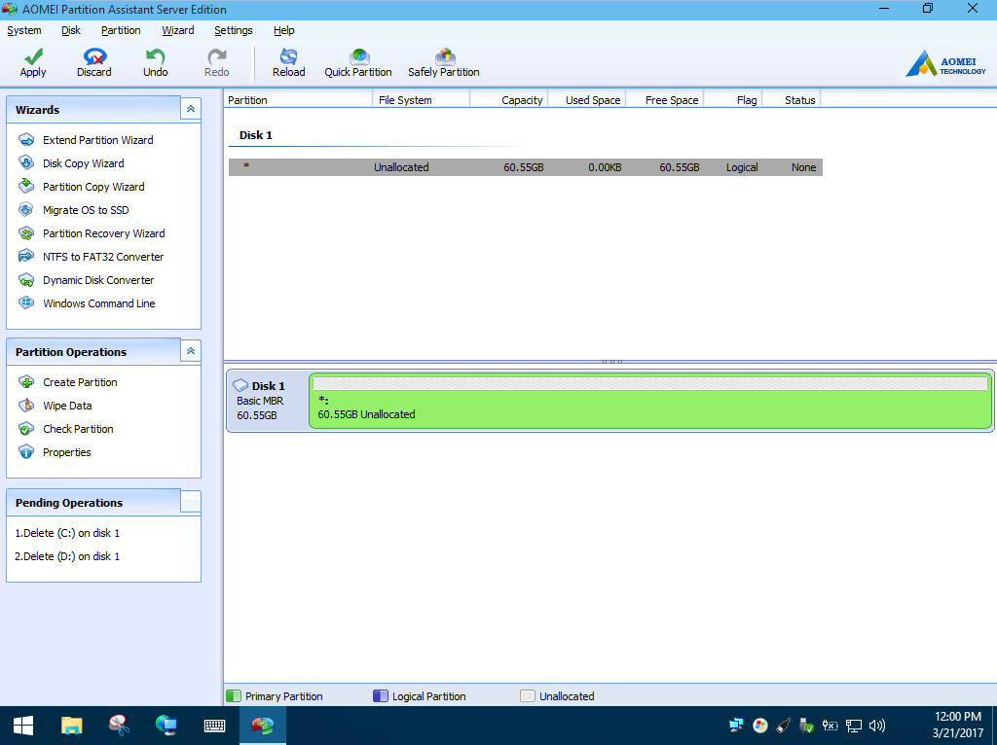Screen dimensions: 997x745
Task: Open Partition Recovery Wizard
Action: click(x=92, y=233)
